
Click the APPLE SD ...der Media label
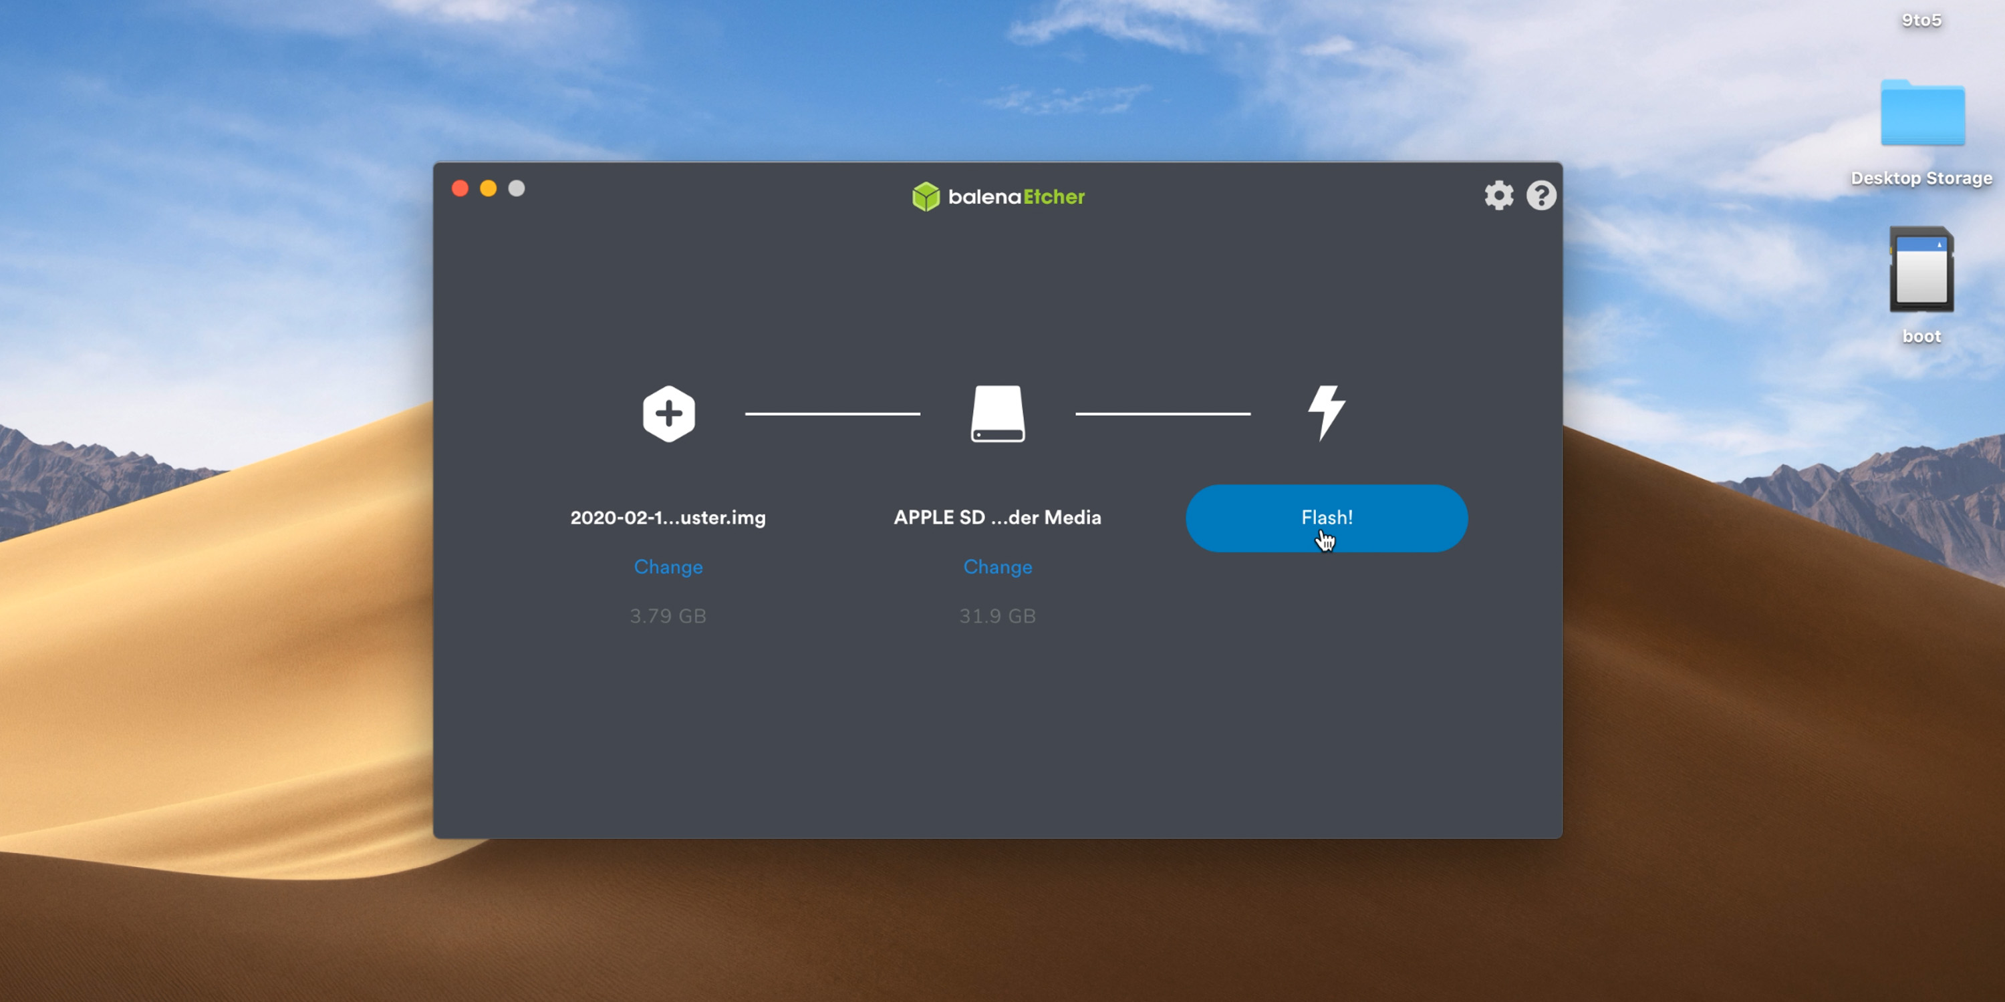(997, 518)
